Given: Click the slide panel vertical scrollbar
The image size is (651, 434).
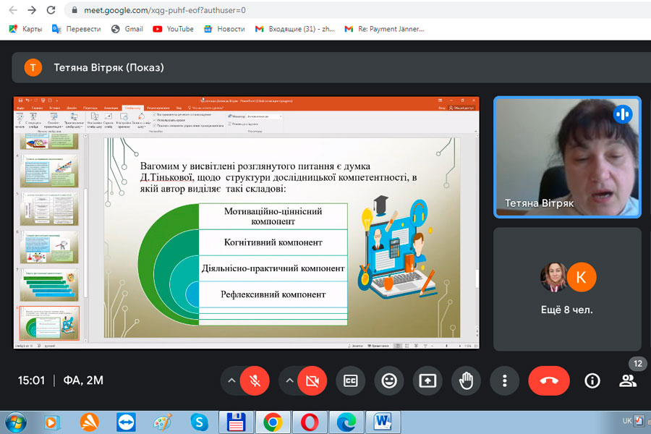Looking at the screenshot, I should point(85,237).
